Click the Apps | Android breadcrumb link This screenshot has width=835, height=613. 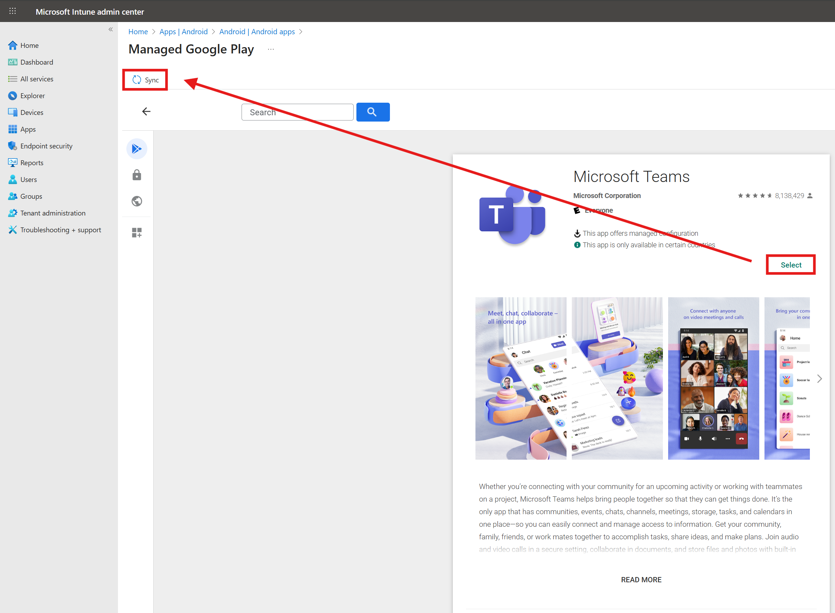[184, 31]
